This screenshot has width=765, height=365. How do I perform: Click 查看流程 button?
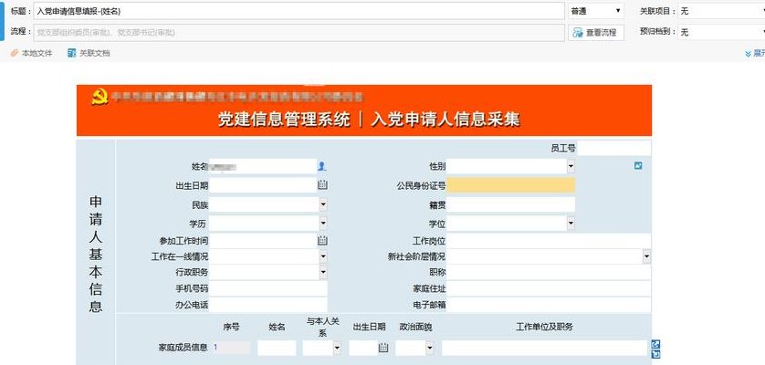coord(596,33)
